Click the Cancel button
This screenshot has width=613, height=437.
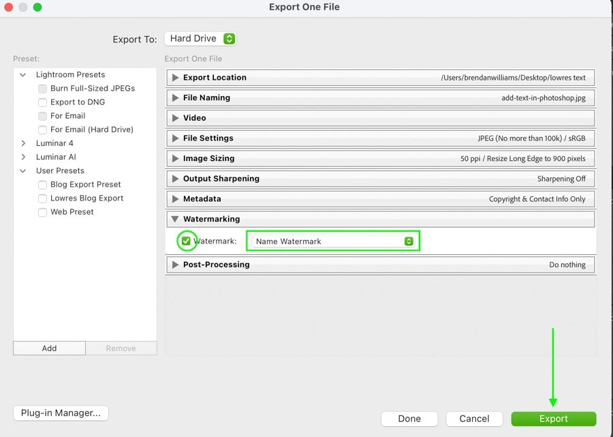[474, 419]
